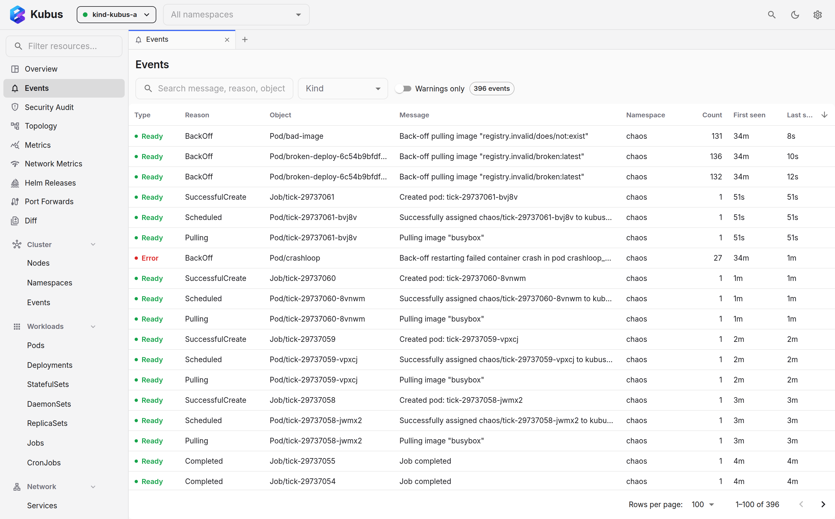Sort by the Type column header
The image size is (835, 519).
pyautogui.click(x=142, y=115)
